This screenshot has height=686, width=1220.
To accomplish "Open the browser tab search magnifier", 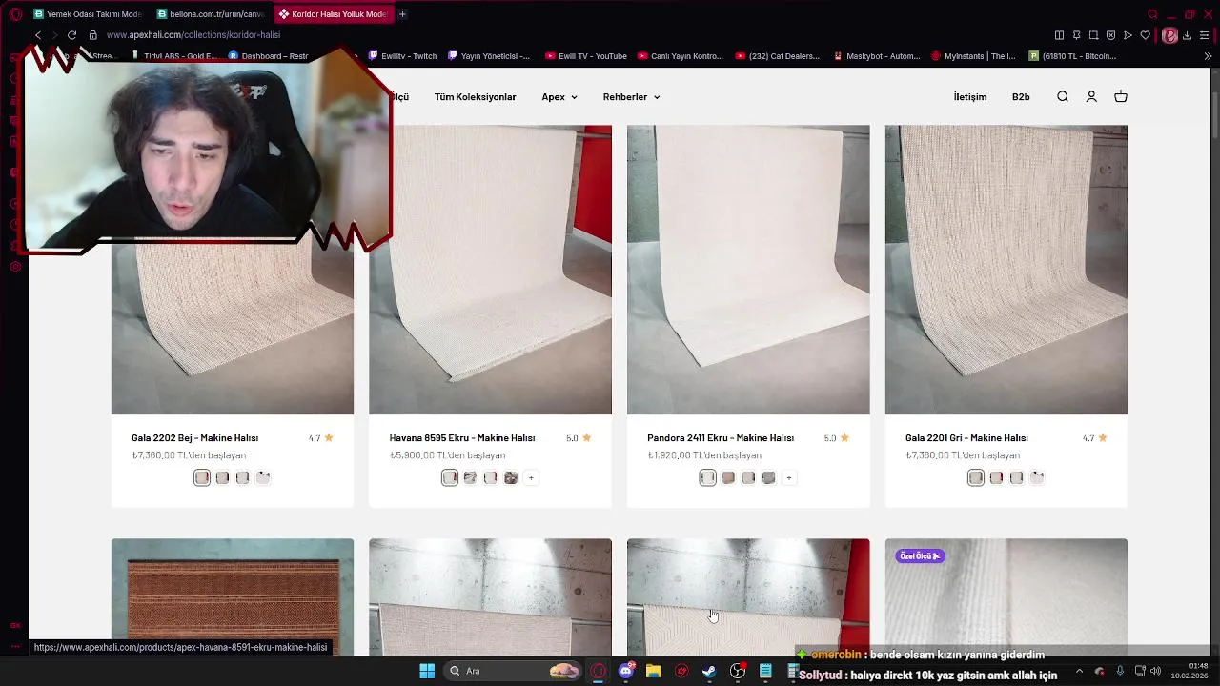I will tap(1152, 14).
